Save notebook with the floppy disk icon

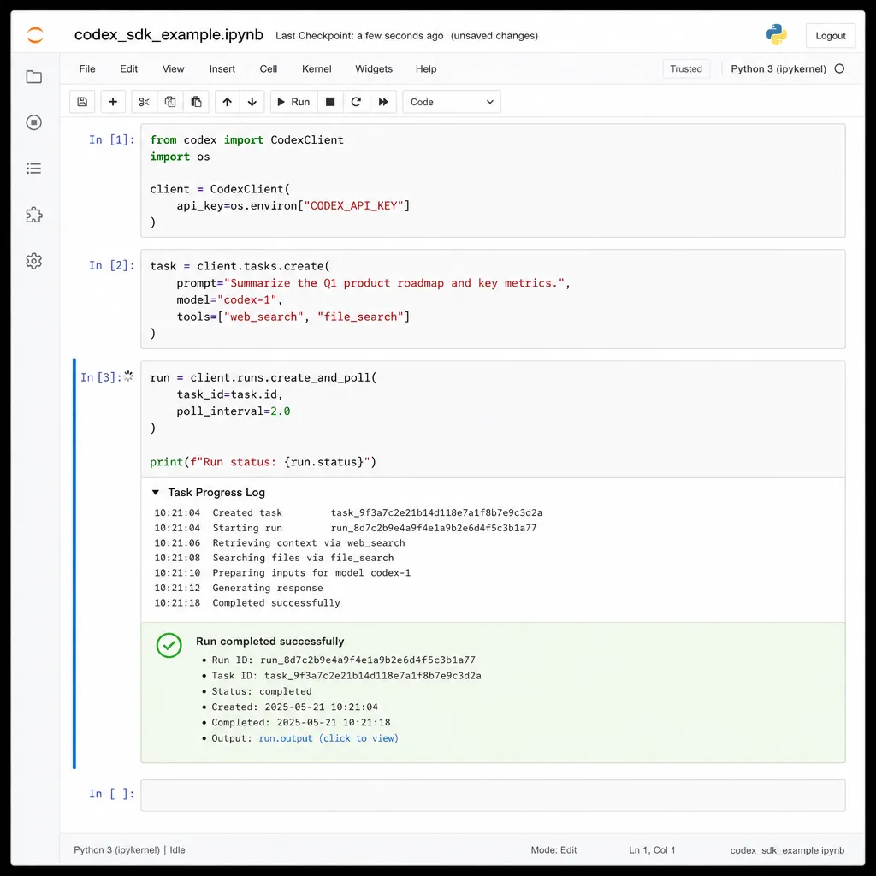82,102
